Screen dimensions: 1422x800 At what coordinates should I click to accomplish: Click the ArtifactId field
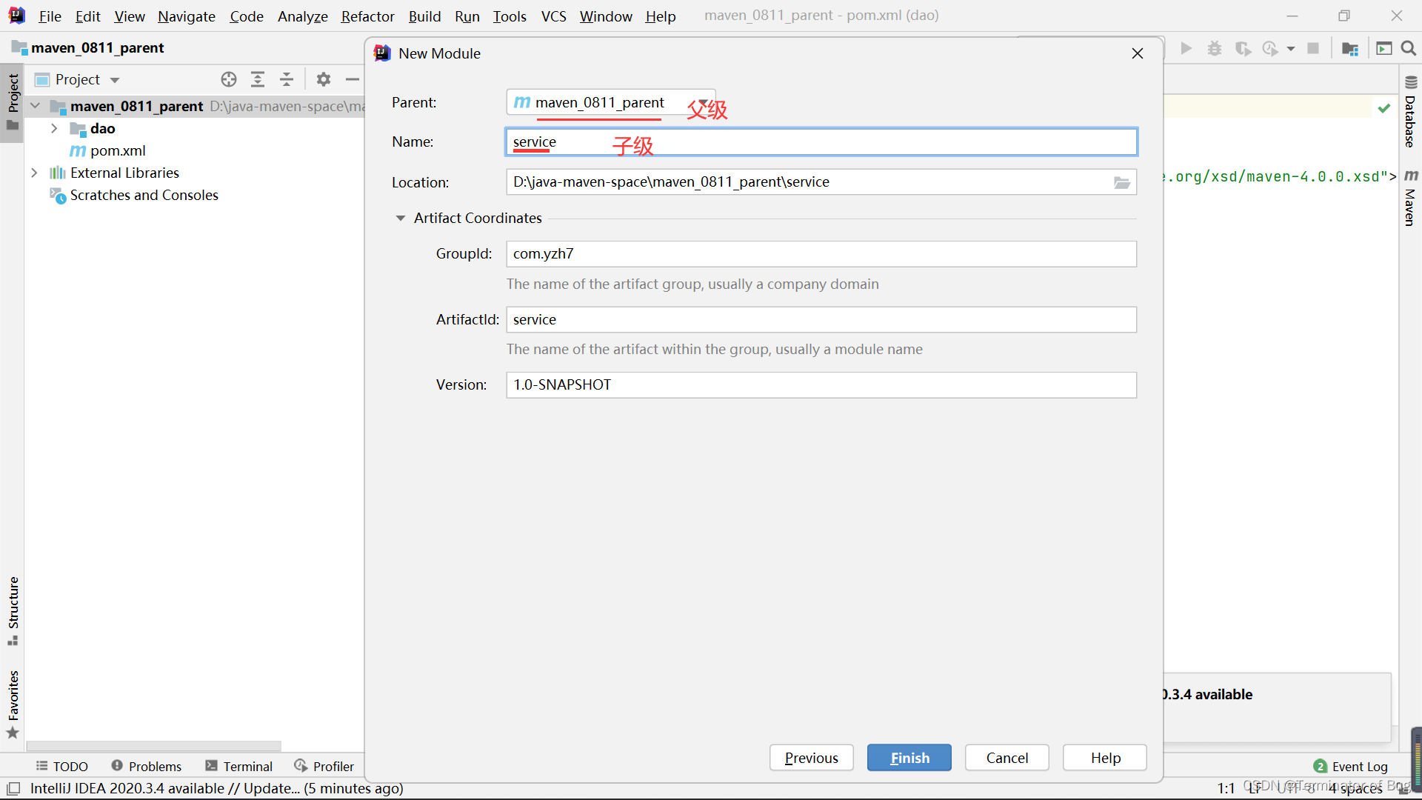[x=821, y=319]
